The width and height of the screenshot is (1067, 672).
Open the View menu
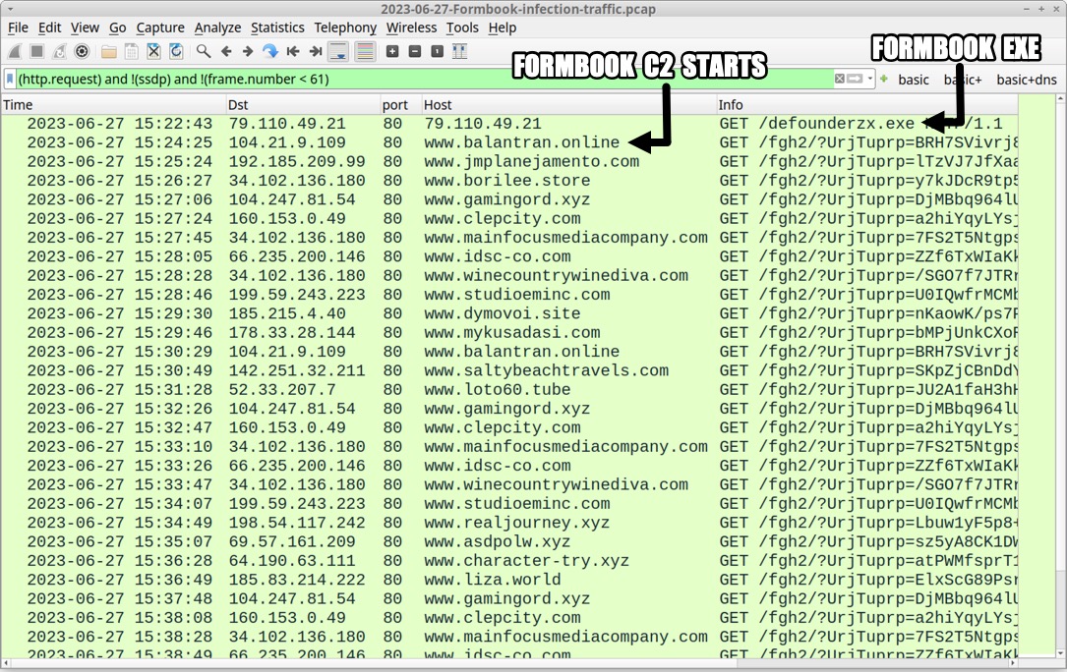[x=85, y=28]
